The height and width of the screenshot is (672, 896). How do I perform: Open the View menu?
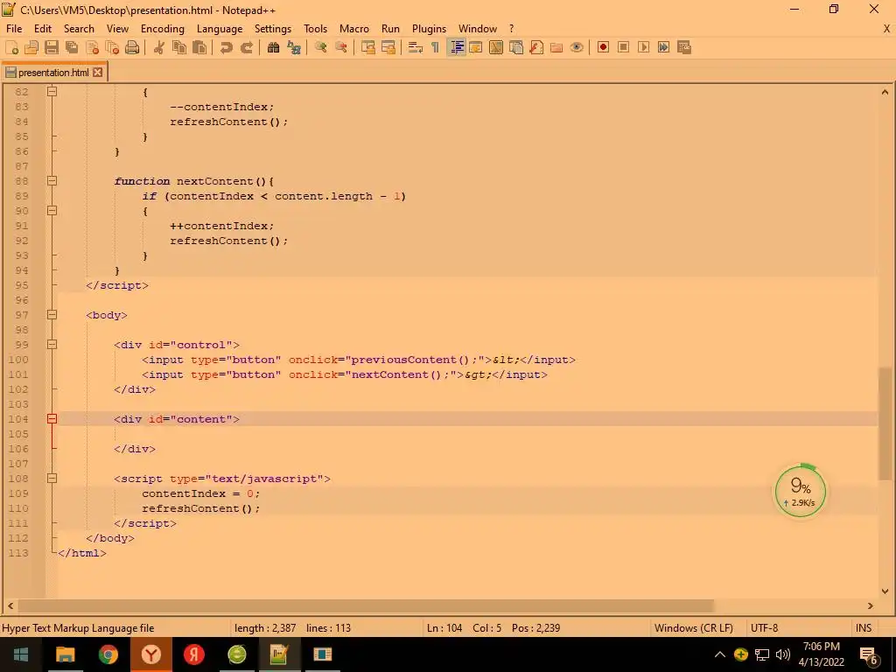coord(117,29)
